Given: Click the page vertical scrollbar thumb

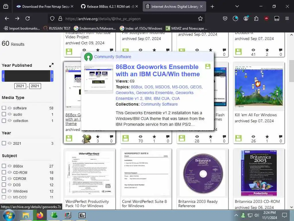Looking at the screenshot, I should coord(291,71).
